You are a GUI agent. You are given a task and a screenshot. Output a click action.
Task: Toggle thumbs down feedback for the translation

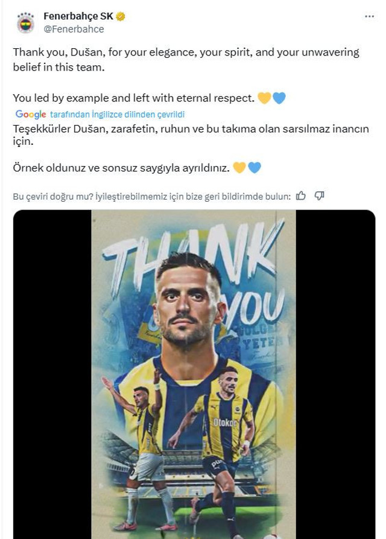319,194
